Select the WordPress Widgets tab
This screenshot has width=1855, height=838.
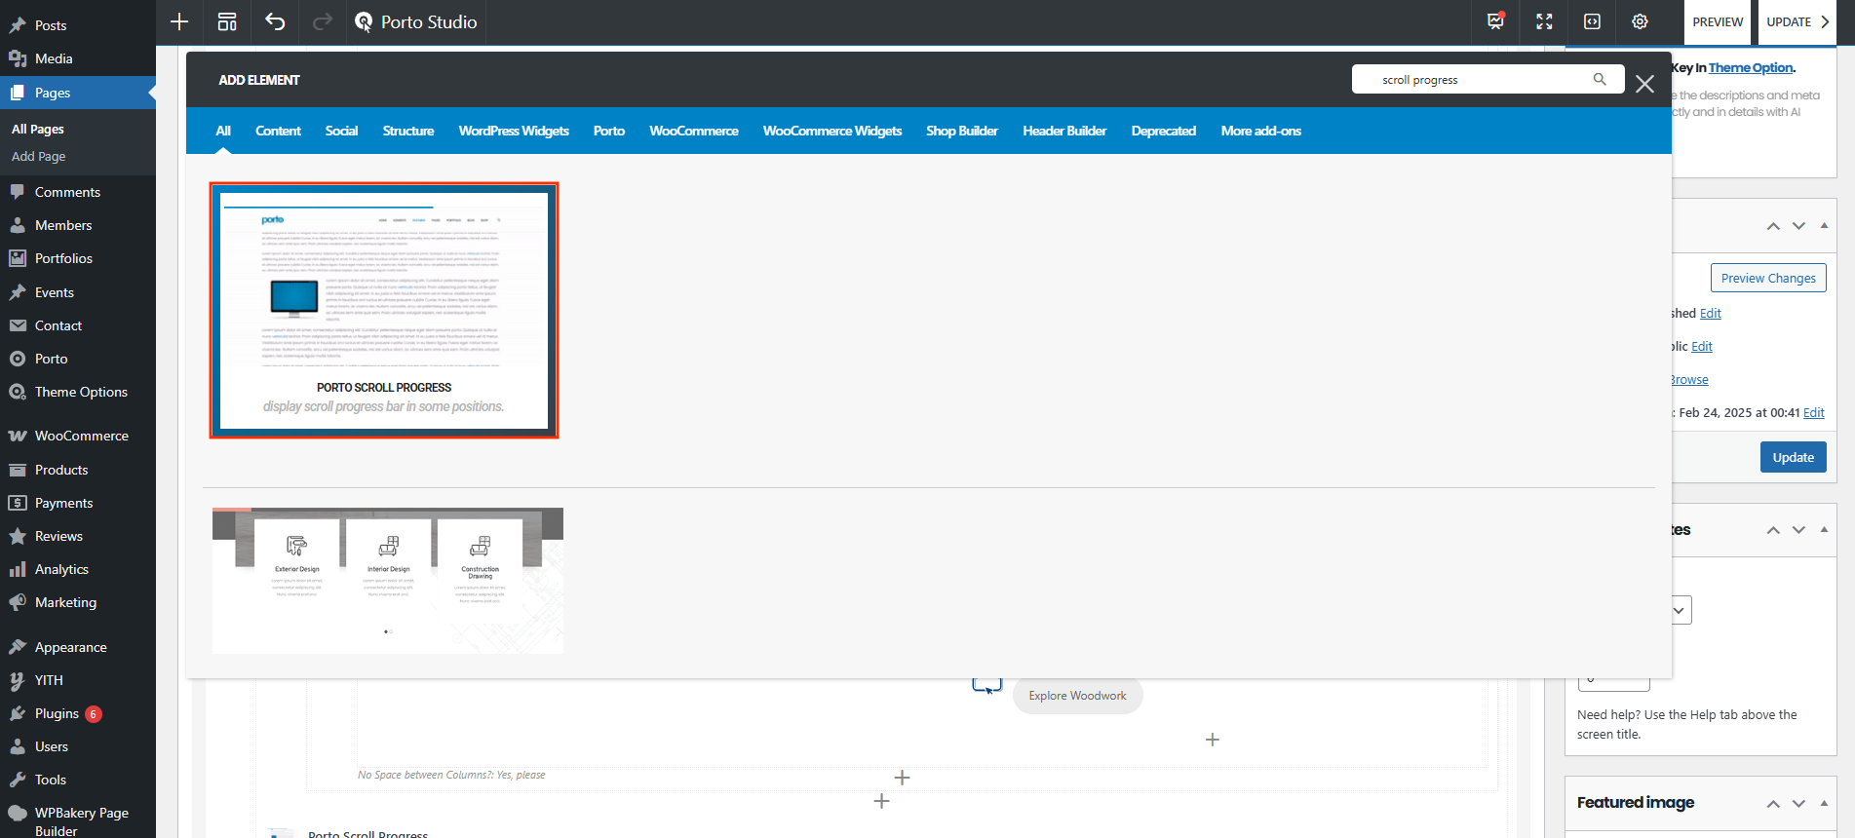pyautogui.click(x=514, y=131)
